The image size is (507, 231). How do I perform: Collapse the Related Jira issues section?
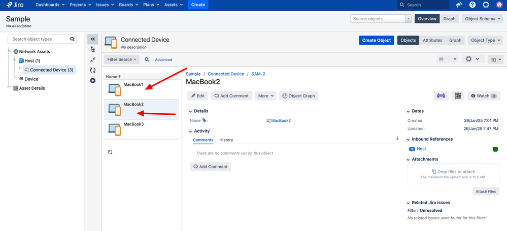408,203
